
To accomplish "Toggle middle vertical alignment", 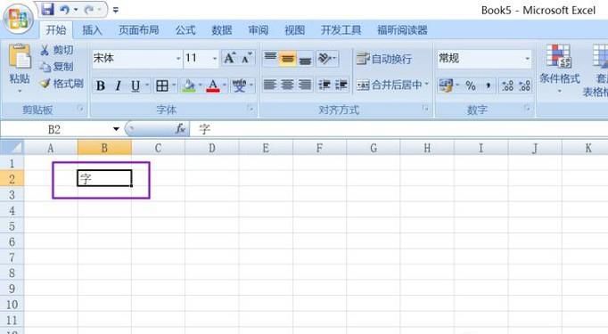I will (287, 59).
